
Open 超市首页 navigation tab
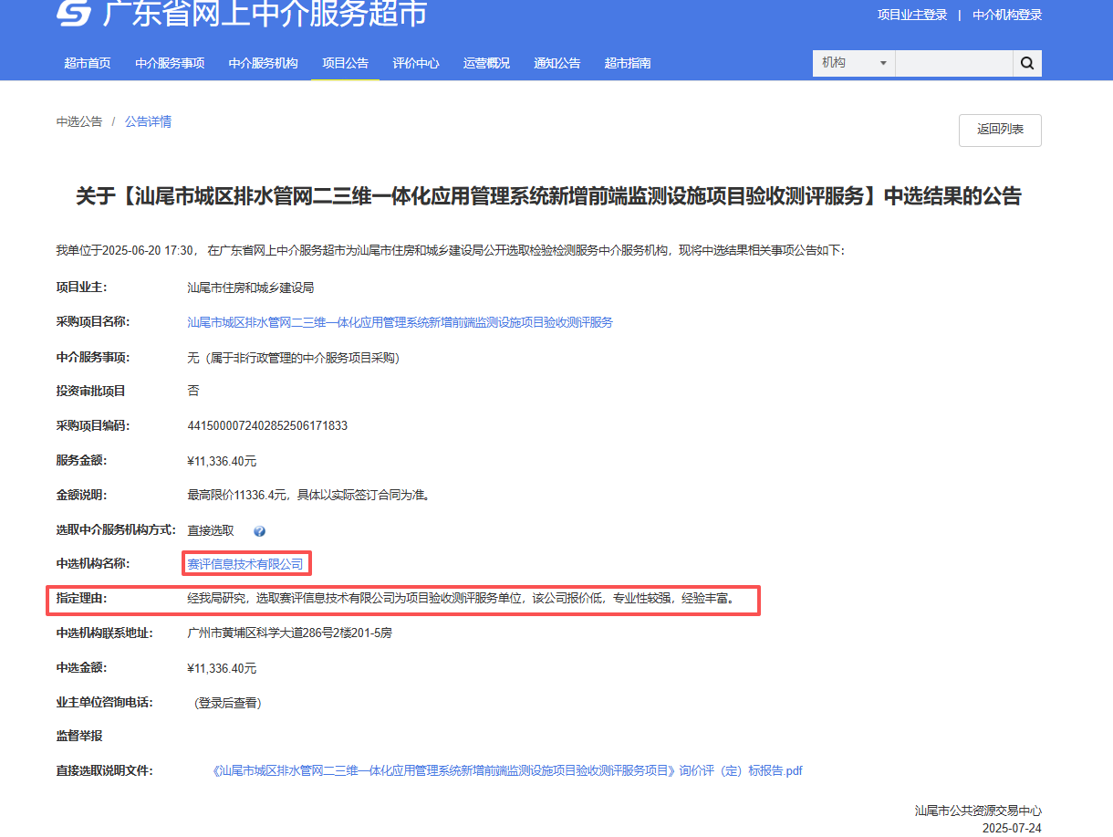point(88,63)
